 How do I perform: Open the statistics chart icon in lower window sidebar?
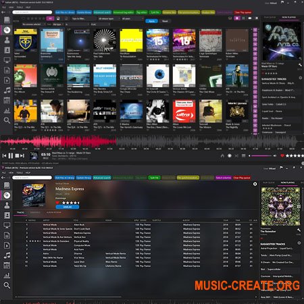pos(7,275)
